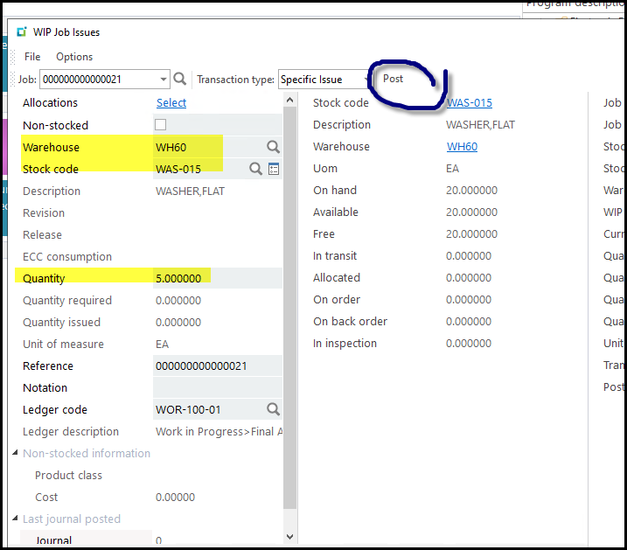Open the stock code details list icon
Image resolution: width=627 pixels, height=550 pixels.
274,169
